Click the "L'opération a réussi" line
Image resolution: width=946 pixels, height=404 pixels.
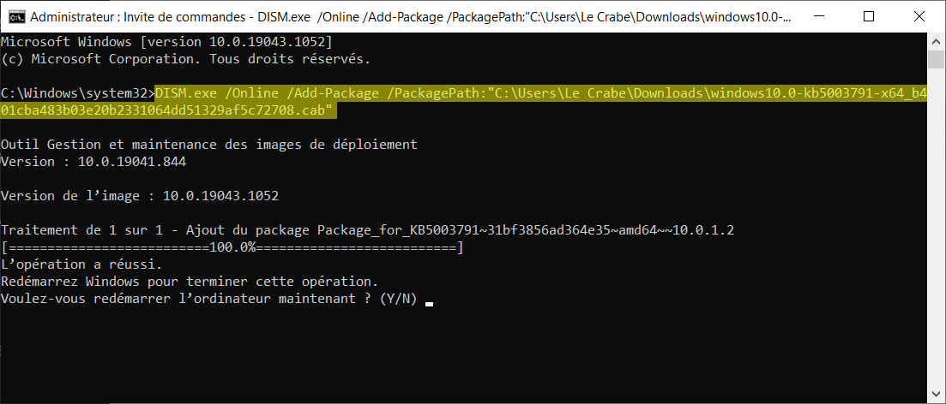point(81,264)
